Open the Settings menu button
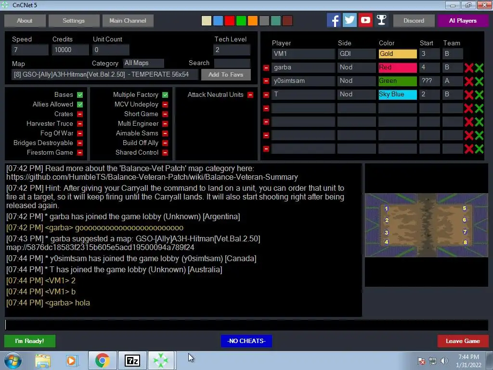 [74, 20]
